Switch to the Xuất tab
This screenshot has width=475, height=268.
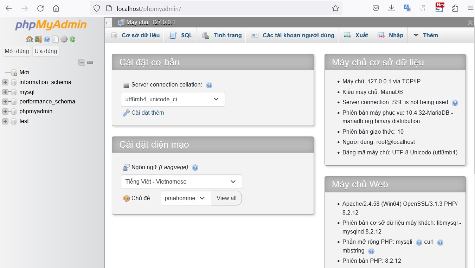[355, 35]
